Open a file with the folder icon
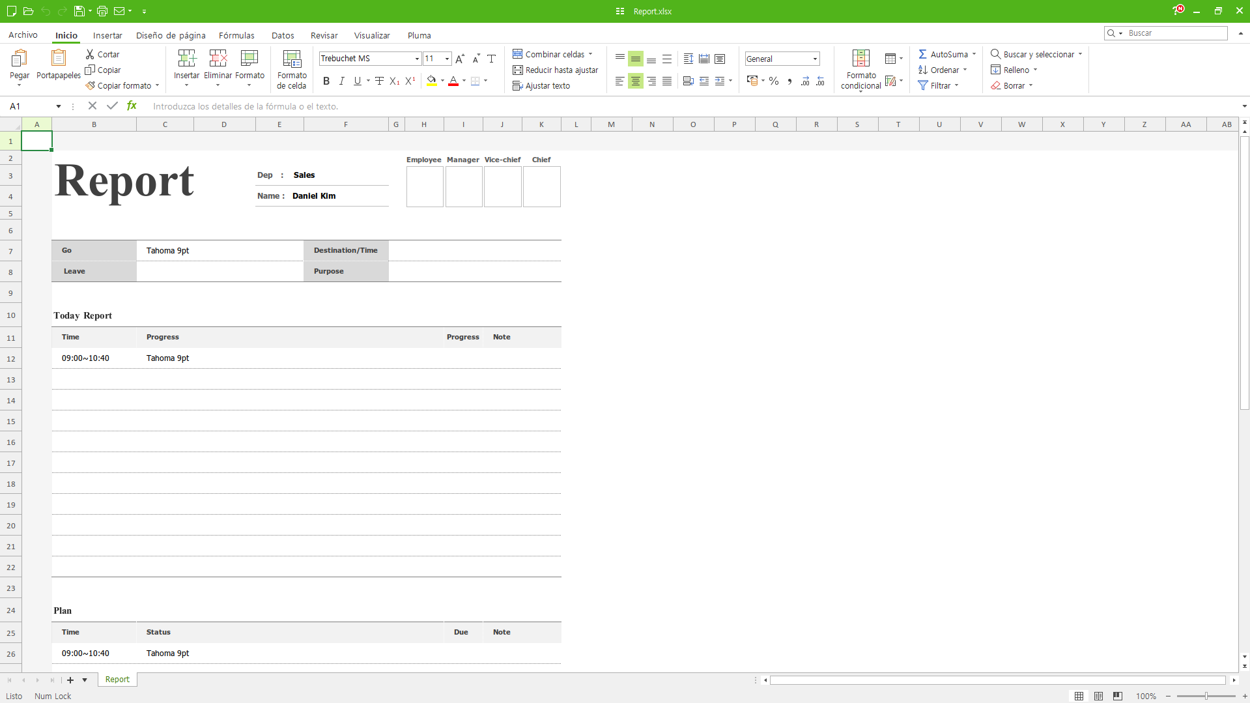 point(28,11)
